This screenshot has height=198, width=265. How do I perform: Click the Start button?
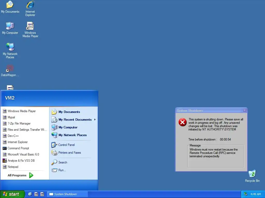point(12,194)
